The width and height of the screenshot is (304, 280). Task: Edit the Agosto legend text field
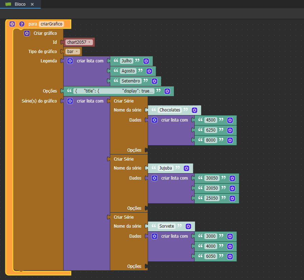tap(128, 71)
